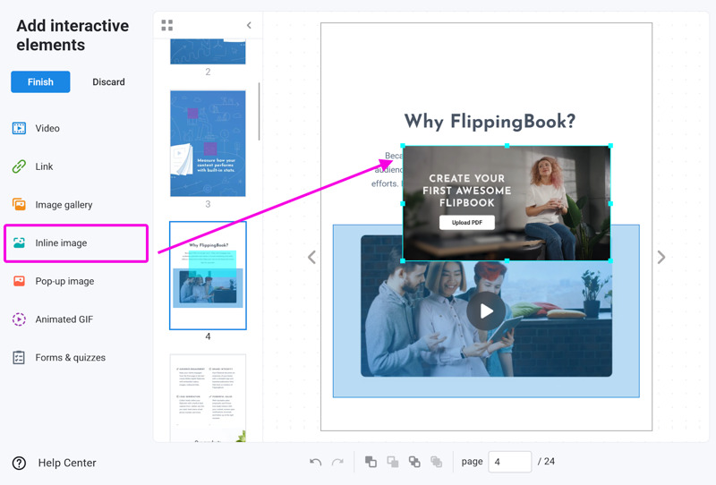Click the Redo icon
716x485 pixels.
tap(337, 462)
